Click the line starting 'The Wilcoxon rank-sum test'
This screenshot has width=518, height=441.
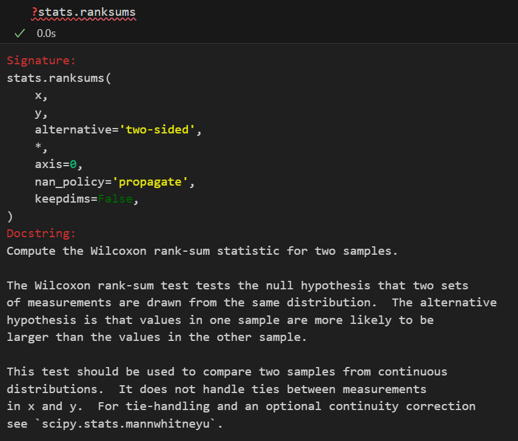(238, 286)
